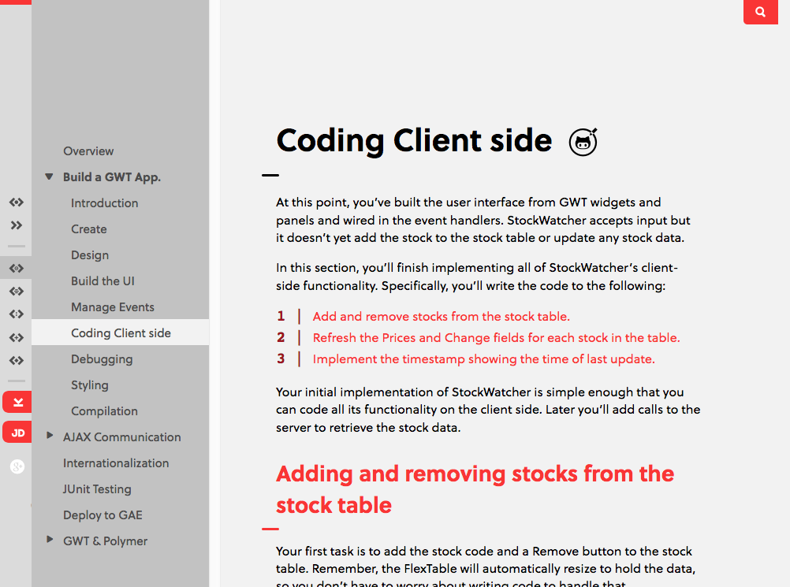Image resolution: width=790 pixels, height=587 pixels.
Task: Expand the GWT & Polymer section arrow
Action: tap(50, 540)
